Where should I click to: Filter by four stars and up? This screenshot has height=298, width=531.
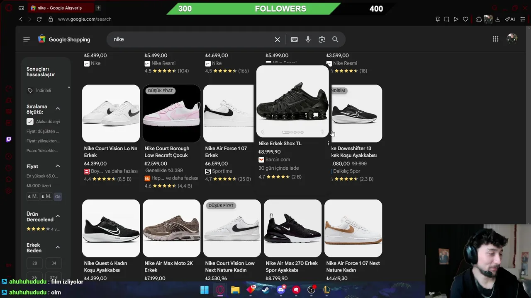[x=43, y=229]
